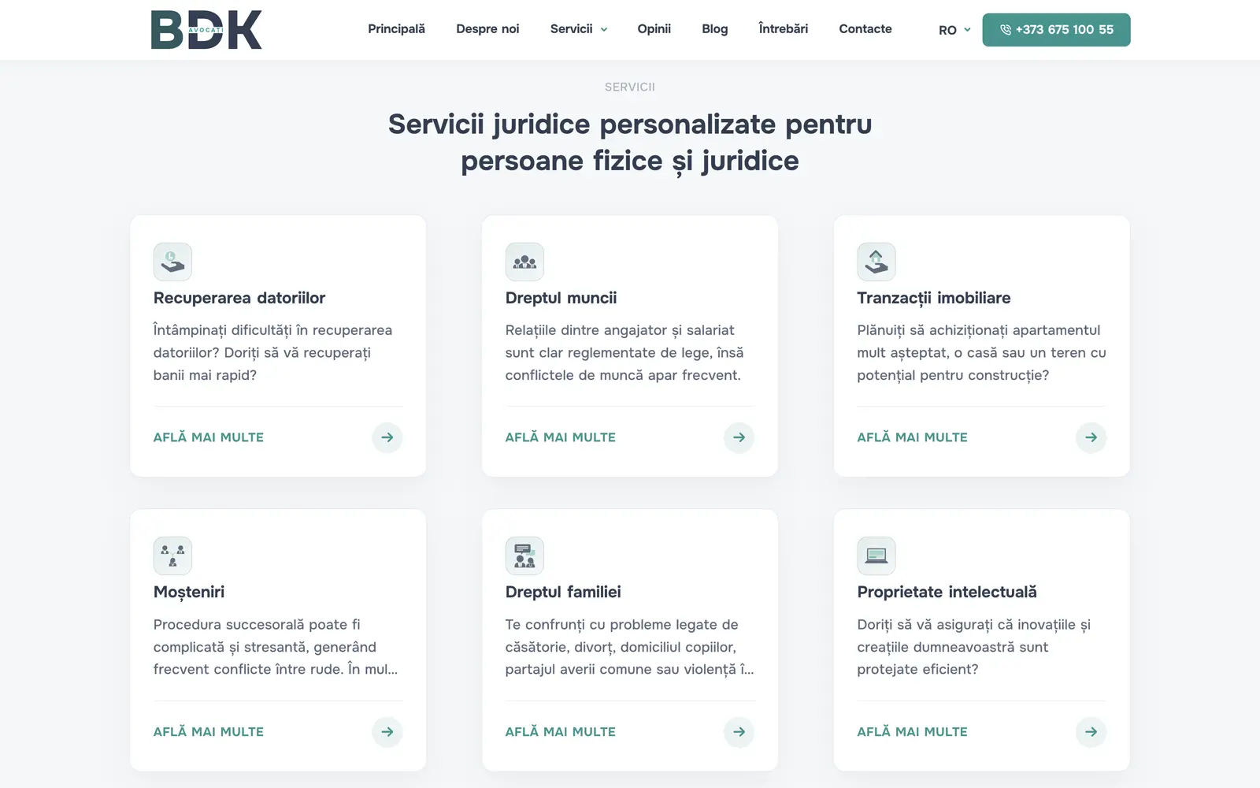The height and width of the screenshot is (788, 1260).
Task: Click Află mai multe under Tranzacții imobiliare
Action: click(913, 437)
